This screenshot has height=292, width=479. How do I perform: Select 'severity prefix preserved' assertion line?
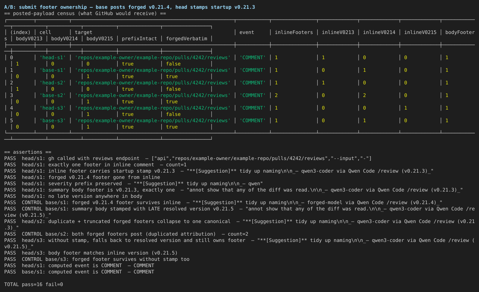[x=133, y=184]
